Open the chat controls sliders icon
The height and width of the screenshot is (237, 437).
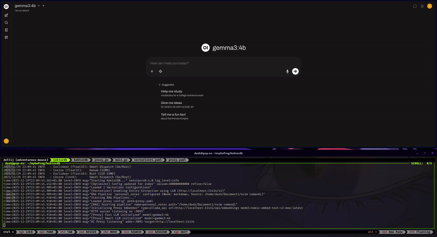pos(422,6)
